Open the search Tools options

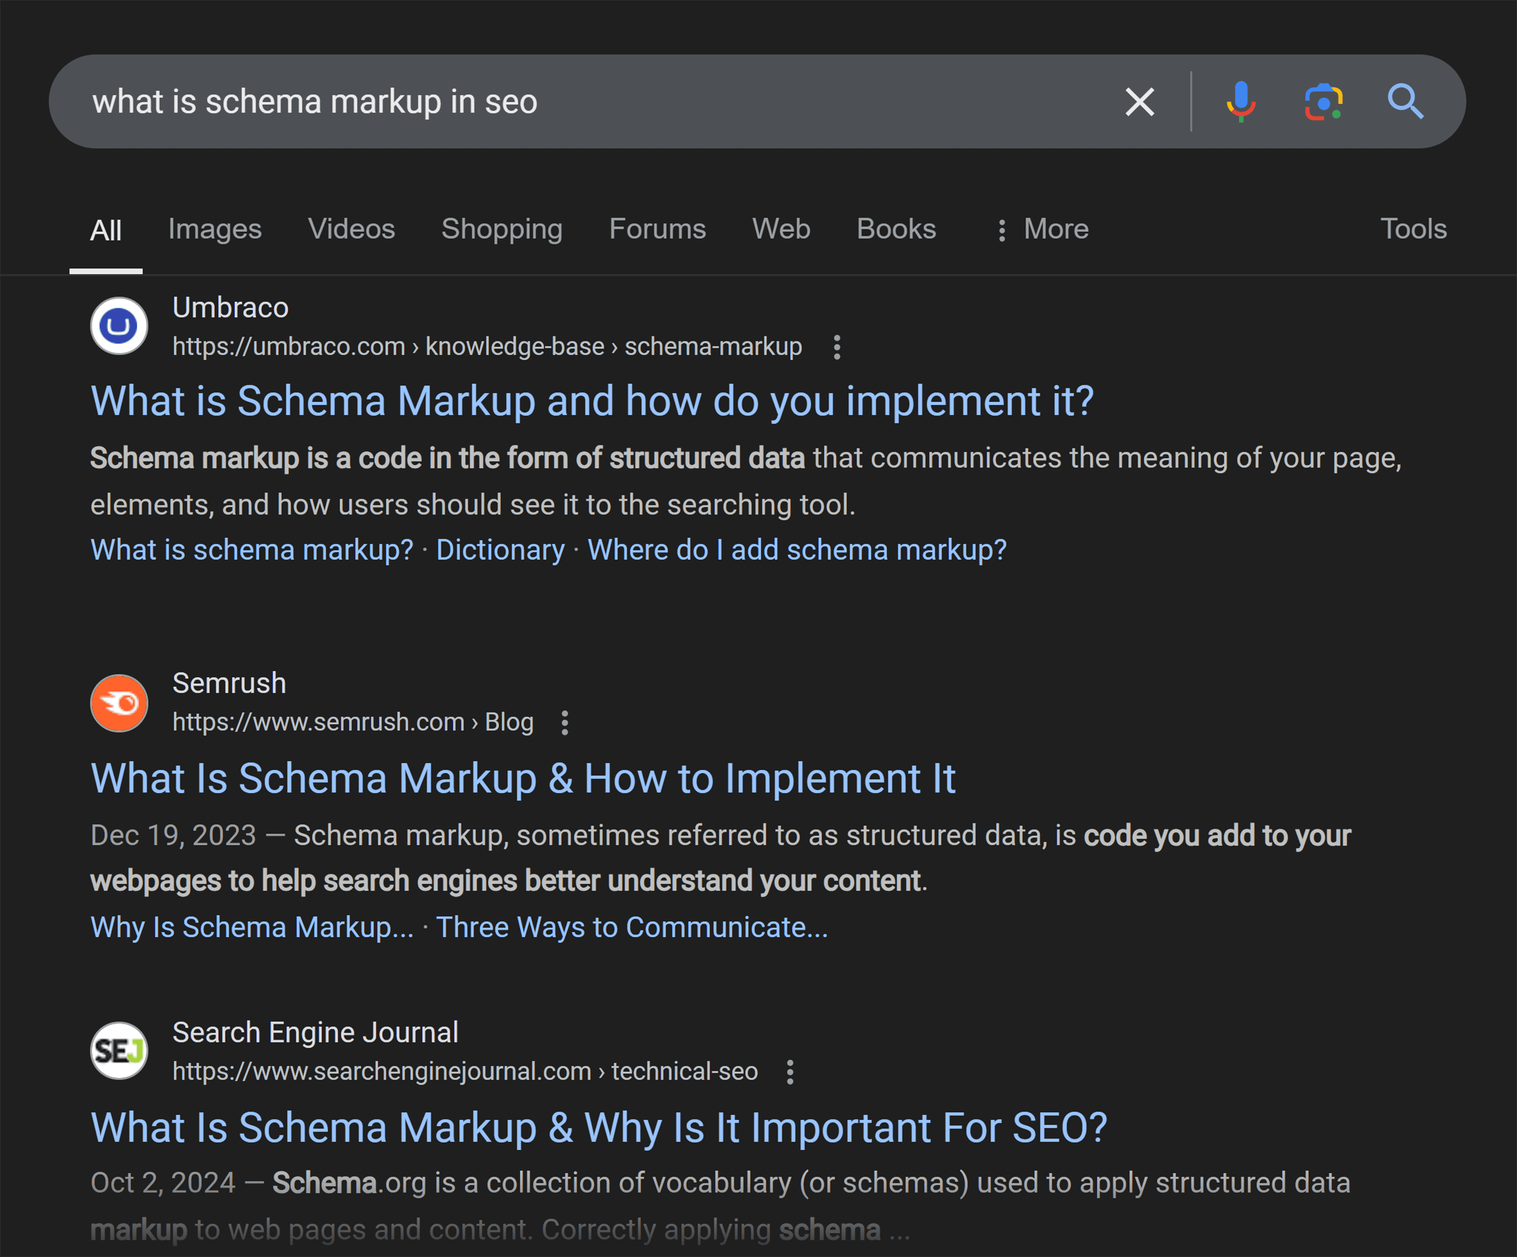pyautogui.click(x=1414, y=229)
